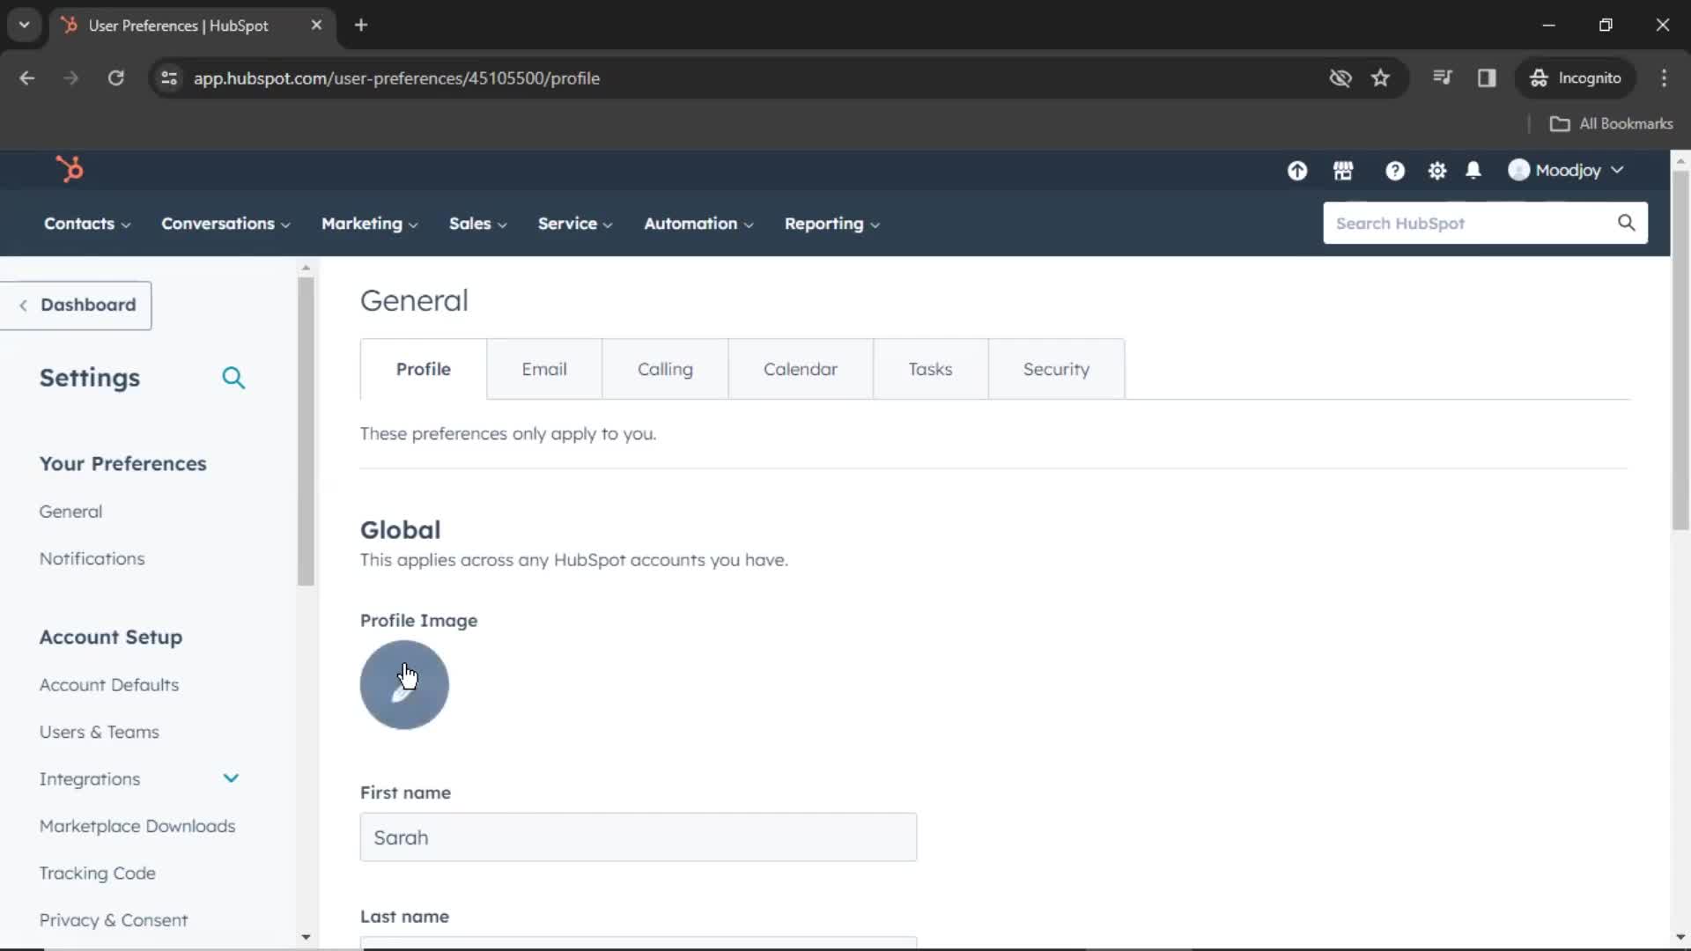The width and height of the screenshot is (1691, 951).
Task: Expand the Moodjoy user profile dropdown
Action: tap(1569, 171)
